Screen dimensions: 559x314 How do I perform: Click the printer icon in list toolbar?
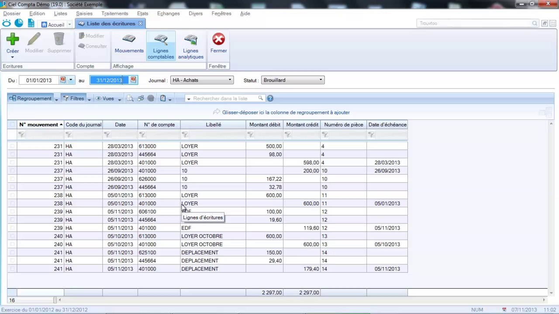(x=140, y=99)
